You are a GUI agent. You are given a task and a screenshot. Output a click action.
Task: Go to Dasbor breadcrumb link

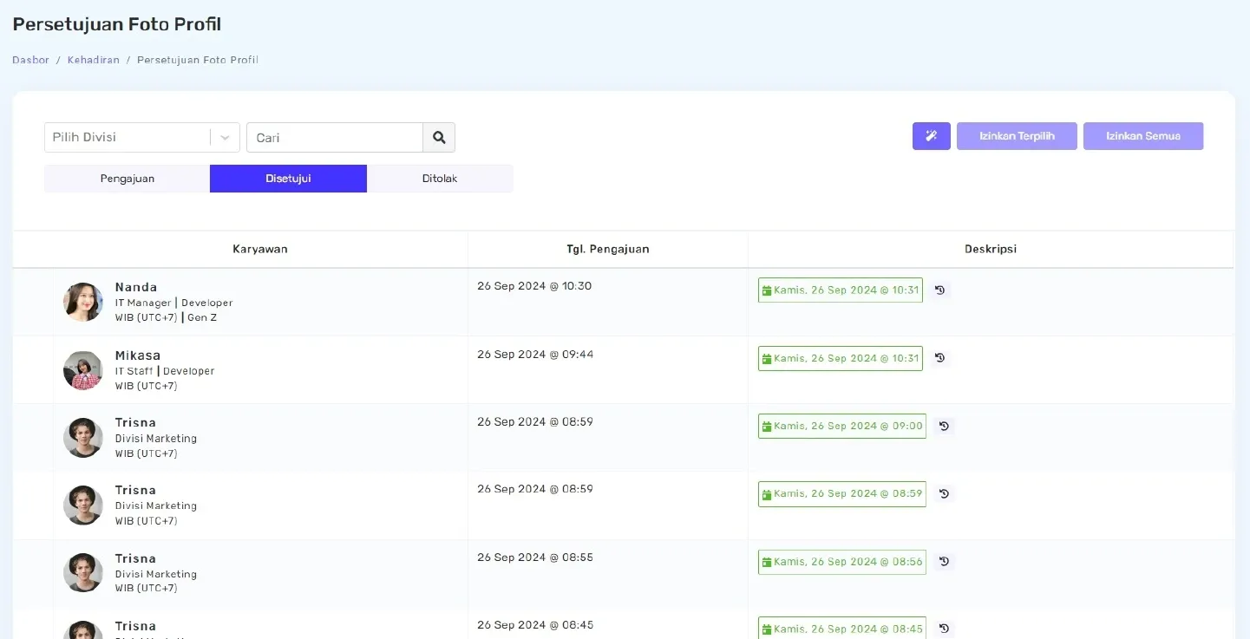pos(30,60)
